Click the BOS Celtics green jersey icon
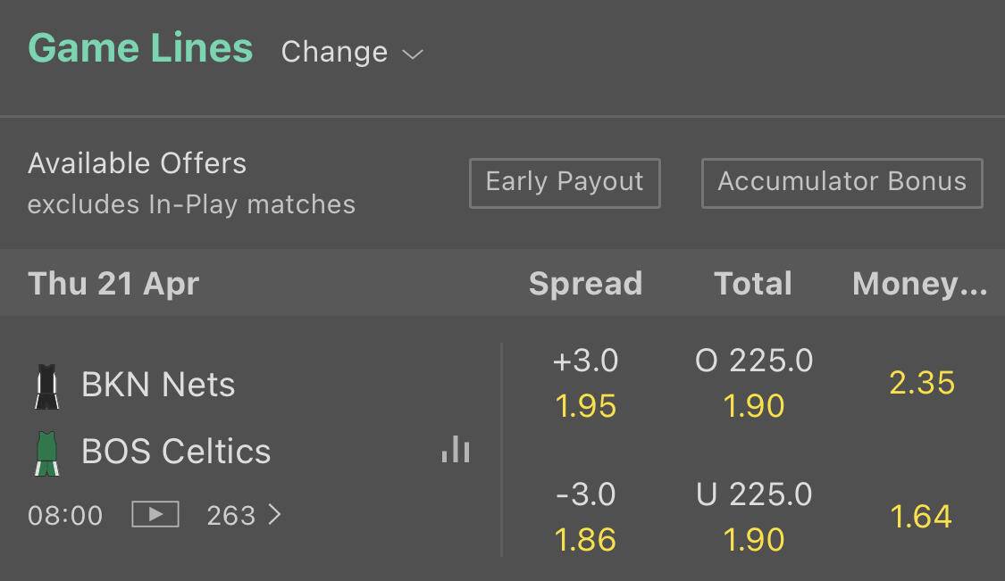The width and height of the screenshot is (1005, 581). (47, 452)
